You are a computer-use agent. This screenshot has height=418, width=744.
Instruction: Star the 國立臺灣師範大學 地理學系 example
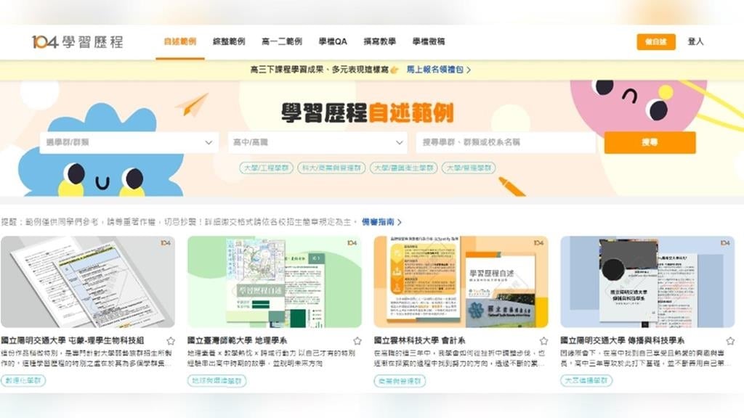pyautogui.click(x=357, y=340)
